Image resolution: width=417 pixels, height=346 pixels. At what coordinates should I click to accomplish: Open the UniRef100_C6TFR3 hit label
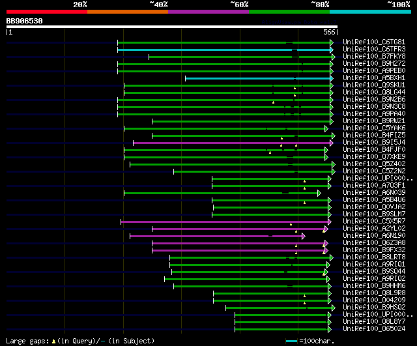pos(374,50)
